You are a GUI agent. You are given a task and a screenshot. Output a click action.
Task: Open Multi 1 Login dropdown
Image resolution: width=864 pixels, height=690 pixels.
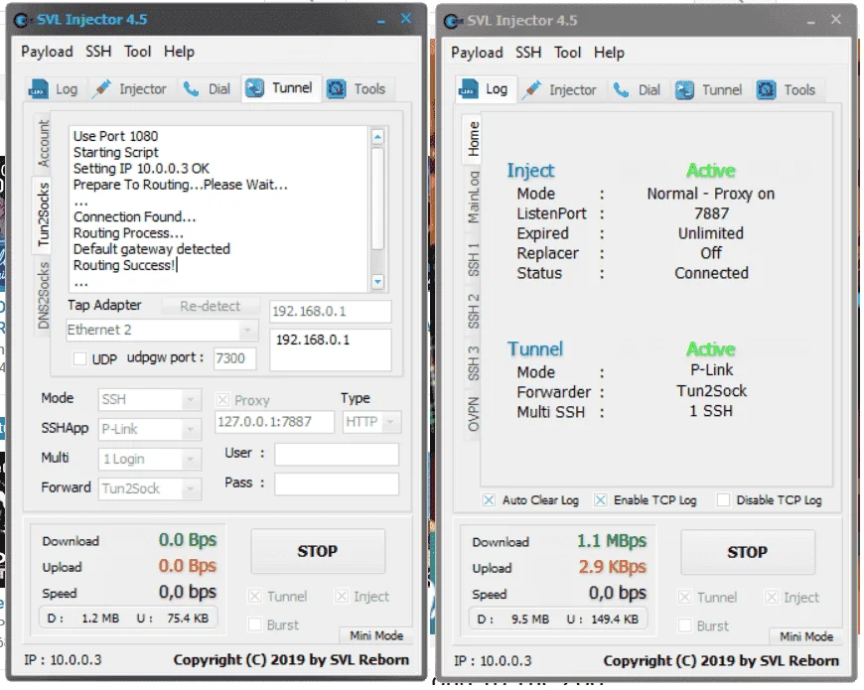tap(150, 459)
